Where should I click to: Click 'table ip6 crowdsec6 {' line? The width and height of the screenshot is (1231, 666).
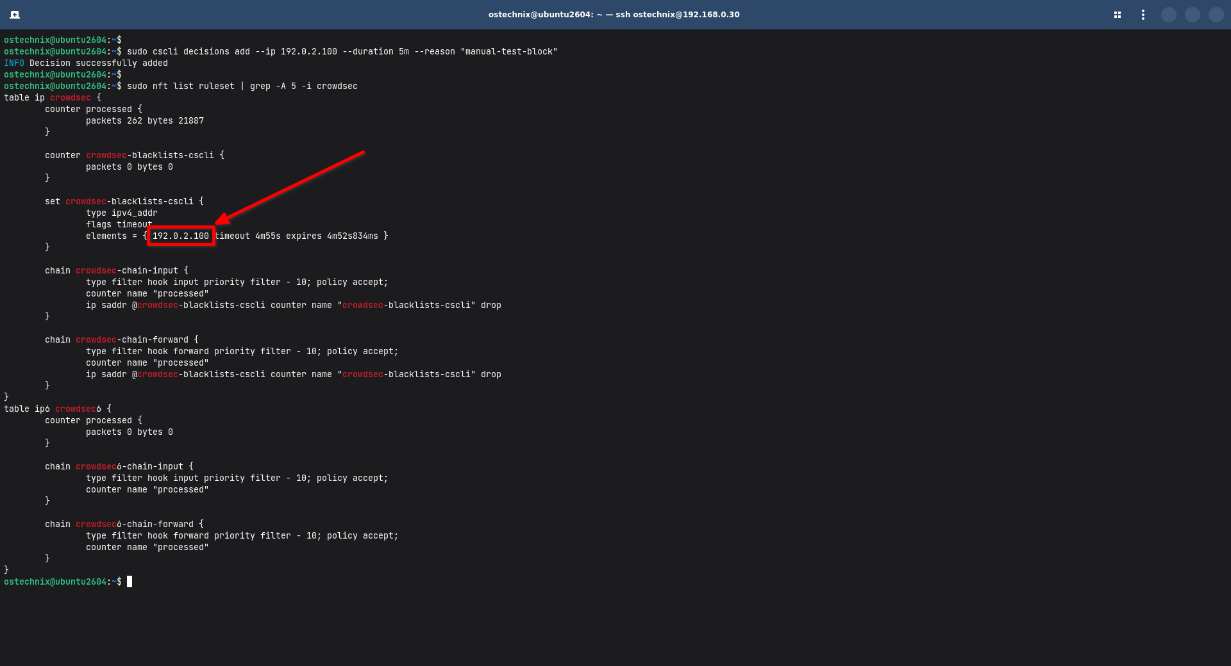coord(58,409)
